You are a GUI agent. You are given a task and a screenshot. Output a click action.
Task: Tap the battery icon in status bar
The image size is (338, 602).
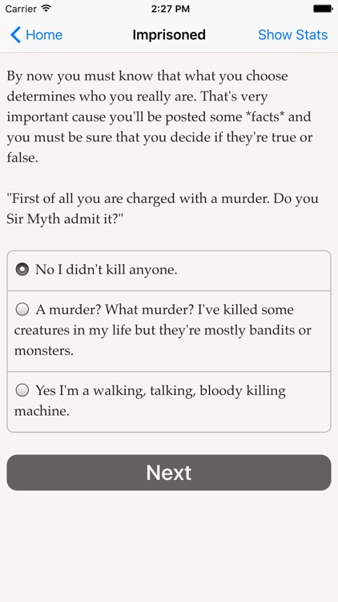click(x=323, y=9)
